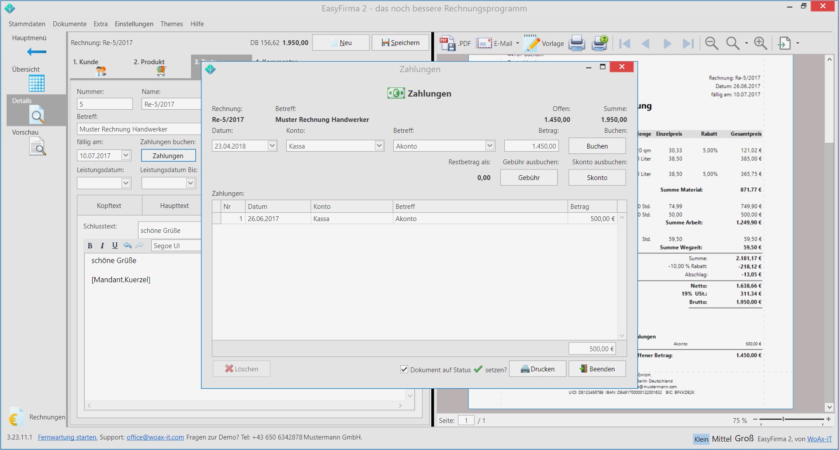Click the Buchen button
Image resolution: width=839 pixels, height=450 pixels.
click(x=597, y=146)
